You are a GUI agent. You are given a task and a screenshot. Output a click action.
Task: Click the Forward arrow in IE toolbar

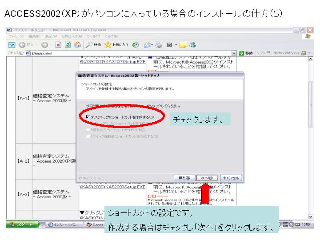(x=44, y=45)
